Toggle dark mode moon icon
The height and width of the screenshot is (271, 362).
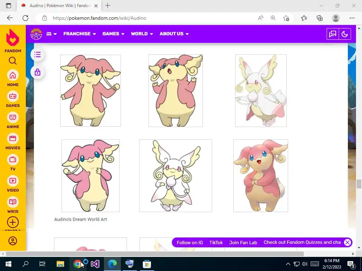(345, 34)
